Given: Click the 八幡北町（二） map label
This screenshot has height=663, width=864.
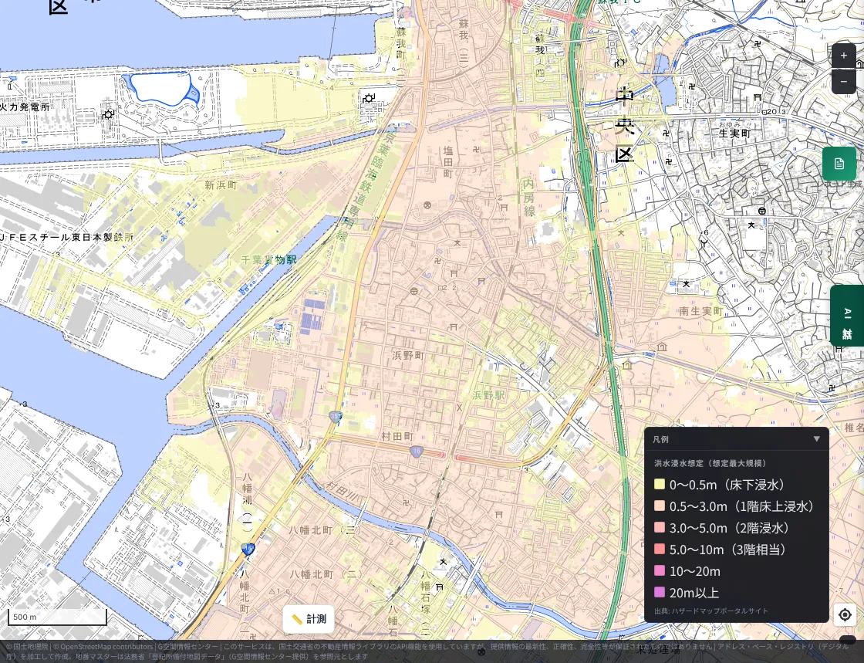Looking at the screenshot, I should [326, 573].
